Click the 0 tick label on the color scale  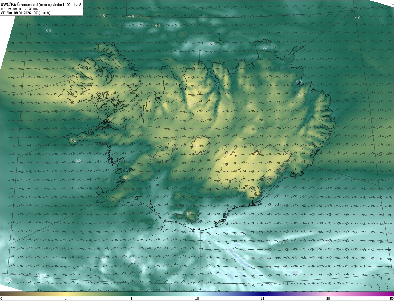[1, 299]
